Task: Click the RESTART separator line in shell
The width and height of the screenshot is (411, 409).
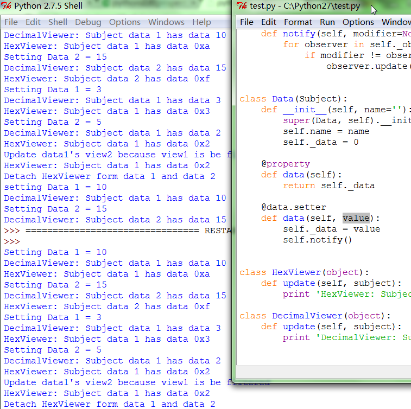Action: pos(117,231)
